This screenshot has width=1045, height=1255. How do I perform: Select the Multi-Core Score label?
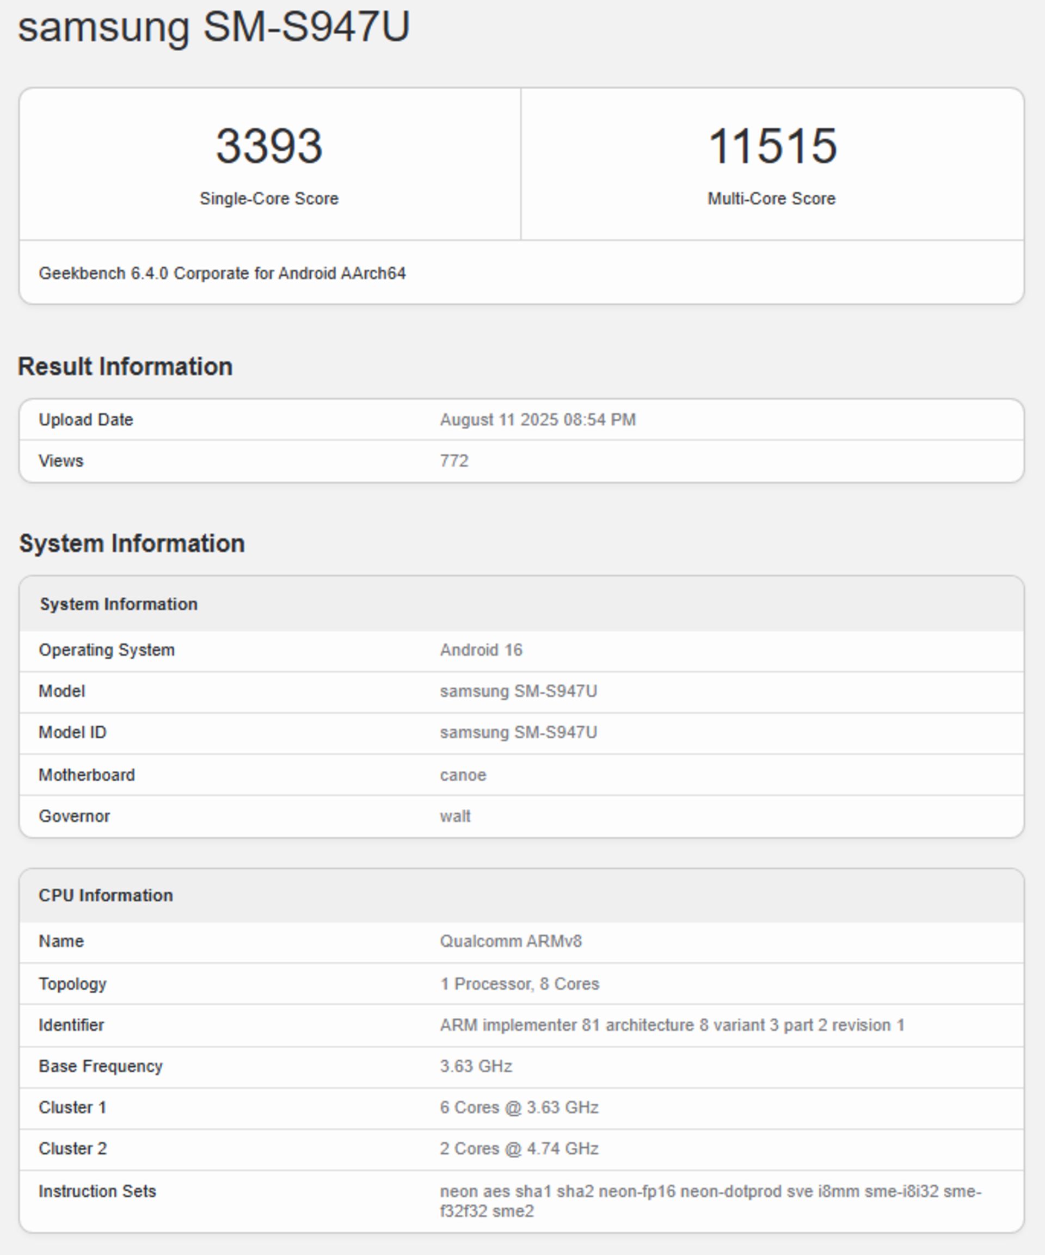point(771,199)
